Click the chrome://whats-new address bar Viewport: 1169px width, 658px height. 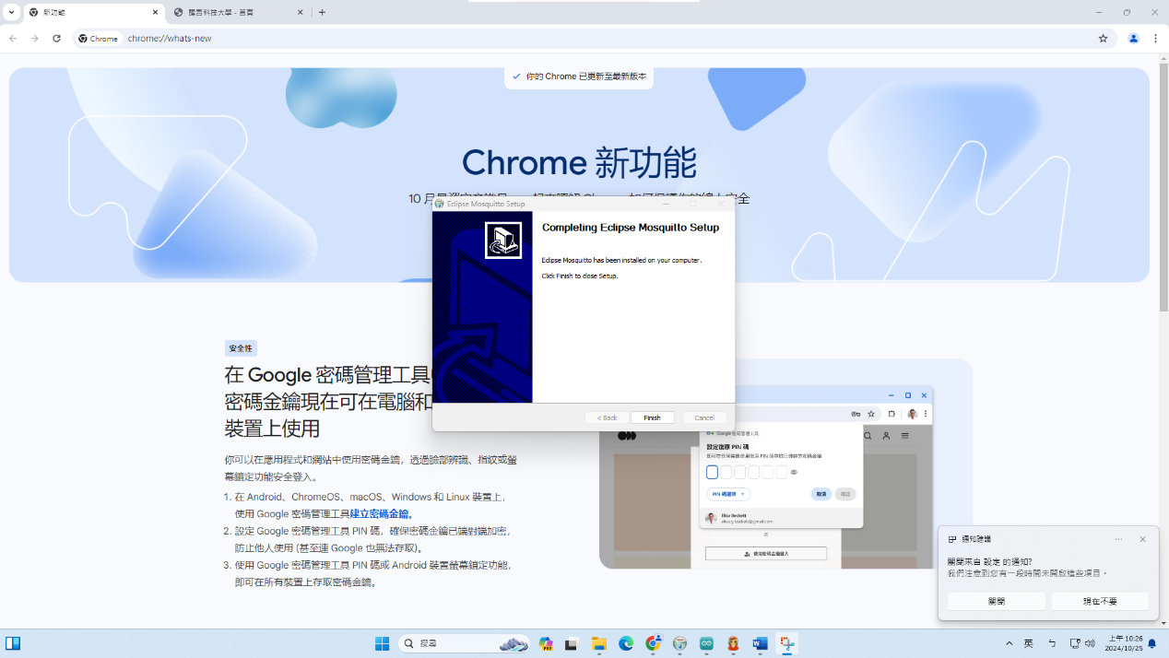point(553,39)
